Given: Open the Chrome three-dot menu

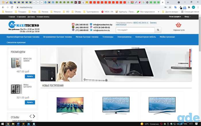Looking at the screenshot, I should coord(198,7).
